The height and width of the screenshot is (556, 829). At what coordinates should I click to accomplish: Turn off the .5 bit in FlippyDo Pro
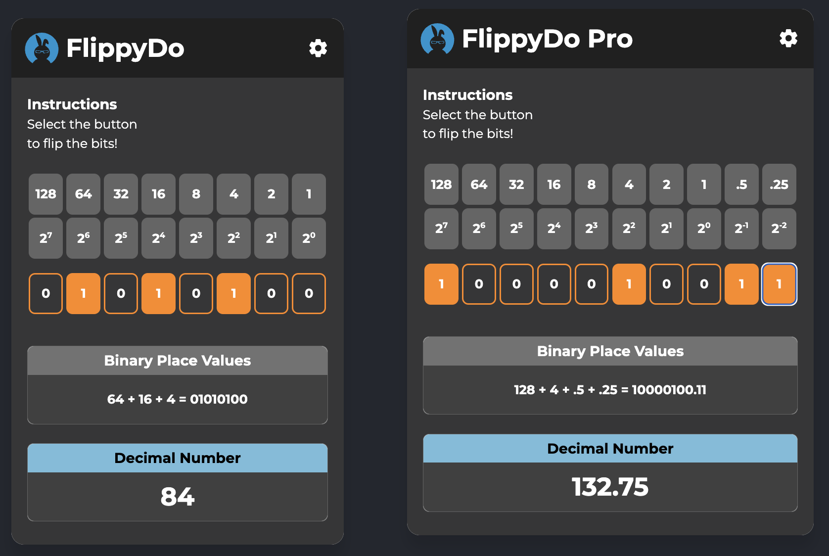[x=741, y=284]
